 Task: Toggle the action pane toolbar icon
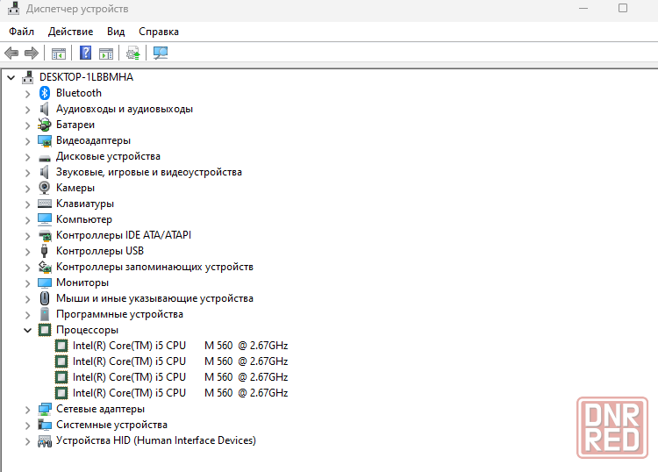click(x=106, y=54)
